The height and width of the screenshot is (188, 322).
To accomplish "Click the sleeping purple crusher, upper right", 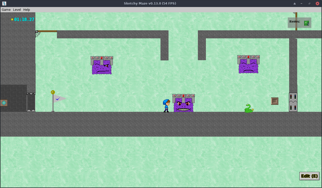I will (x=248, y=64).
